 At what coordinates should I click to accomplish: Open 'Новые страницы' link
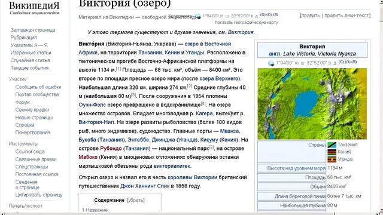[x=34, y=118]
